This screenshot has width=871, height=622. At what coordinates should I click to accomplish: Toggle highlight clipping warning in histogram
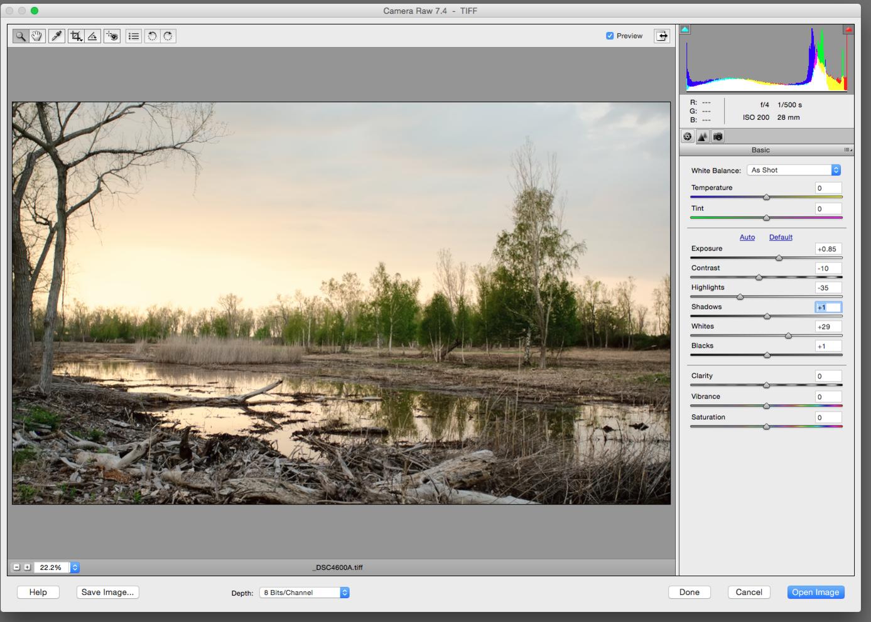click(848, 29)
